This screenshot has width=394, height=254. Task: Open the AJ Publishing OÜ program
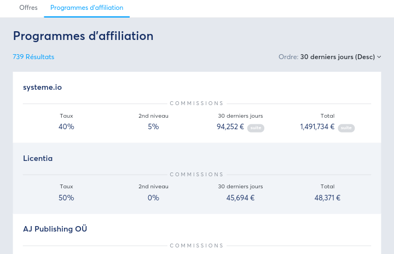point(55,229)
